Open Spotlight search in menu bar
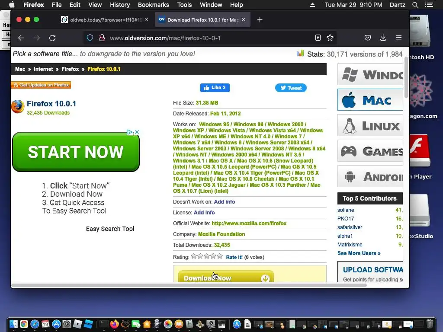This screenshot has width=443, height=332. tap(415, 5)
